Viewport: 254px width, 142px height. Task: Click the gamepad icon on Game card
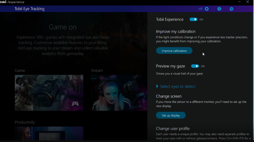[x=75, y=103]
